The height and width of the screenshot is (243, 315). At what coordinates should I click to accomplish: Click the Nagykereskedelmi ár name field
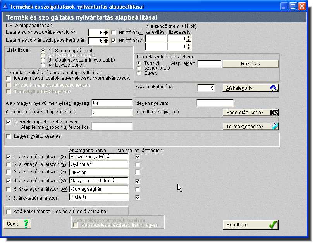[x=98, y=181]
